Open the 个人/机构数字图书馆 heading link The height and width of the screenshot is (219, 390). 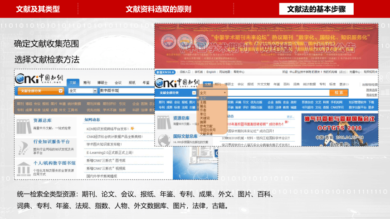pos(54,163)
